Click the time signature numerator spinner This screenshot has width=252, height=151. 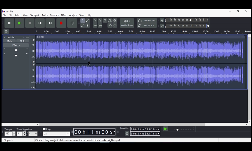coord(24,133)
